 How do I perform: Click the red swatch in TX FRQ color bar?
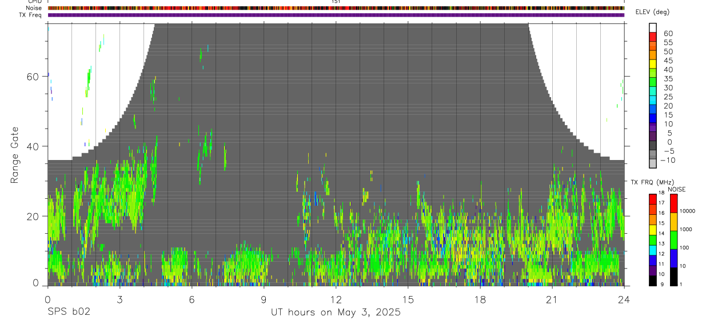[653, 199]
